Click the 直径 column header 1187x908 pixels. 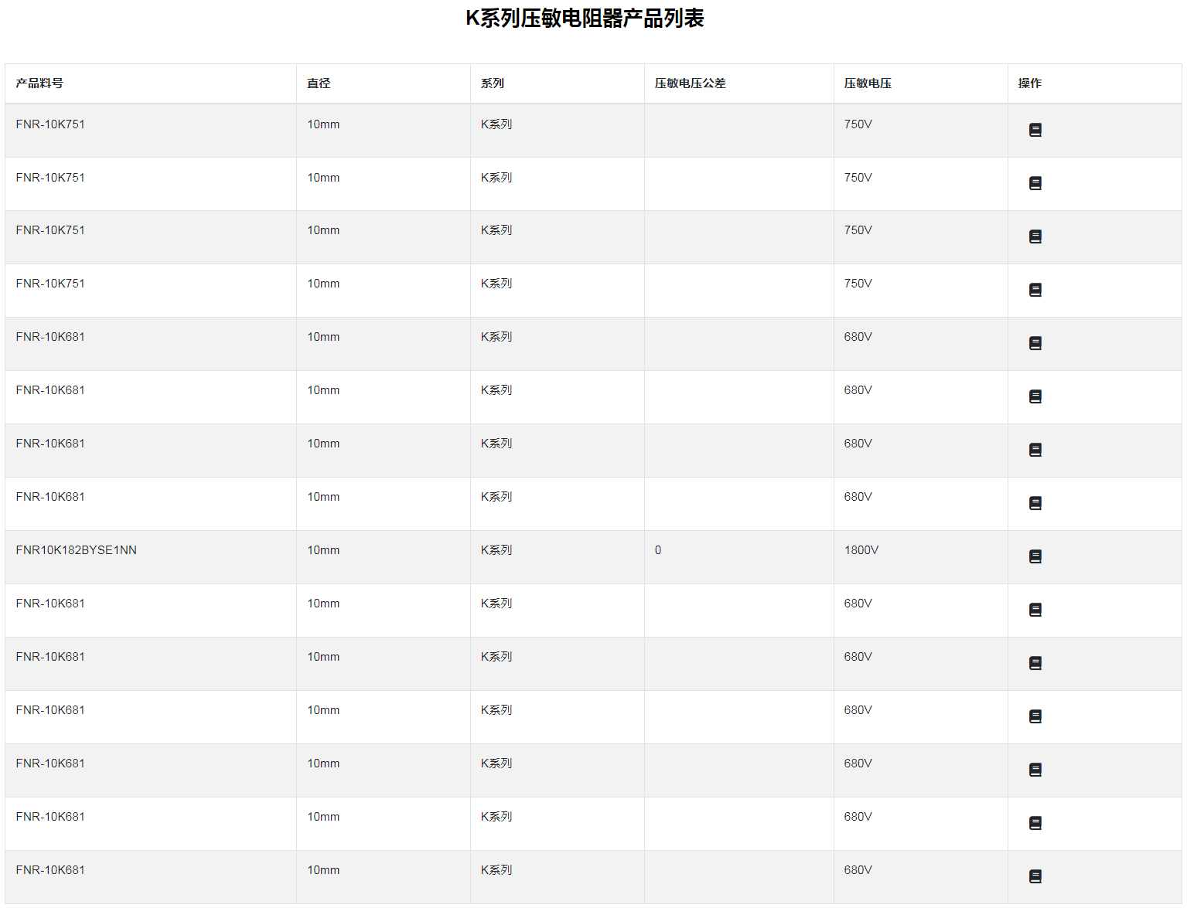[319, 83]
